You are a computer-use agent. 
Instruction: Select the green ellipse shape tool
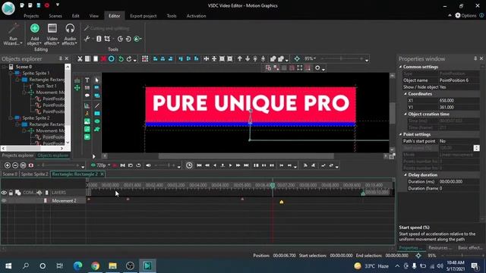(97, 121)
